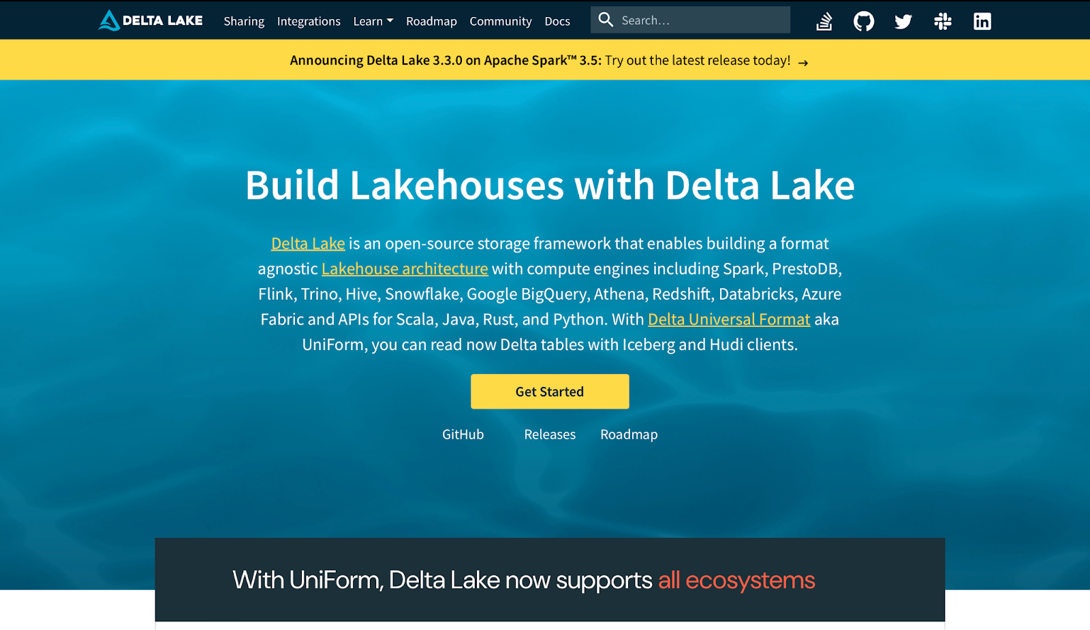The width and height of the screenshot is (1090, 630).
Task: Click the Delta Lake logo
Action: coord(151,20)
